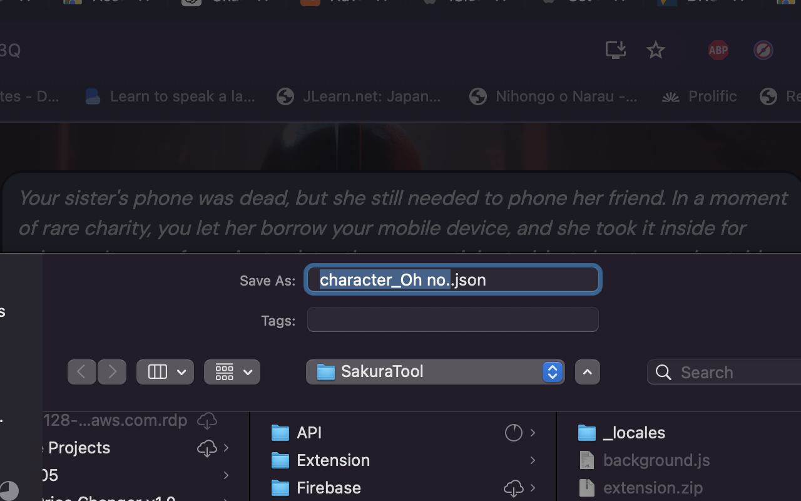Download Projects folder via cloud icon
Screen dimensions: 801x501
click(207, 448)
